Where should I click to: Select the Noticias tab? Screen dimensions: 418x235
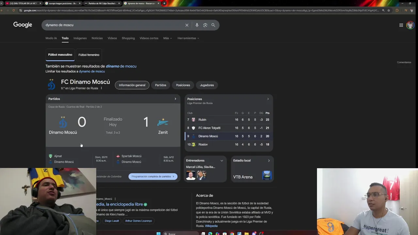click(x=97, y=38)
